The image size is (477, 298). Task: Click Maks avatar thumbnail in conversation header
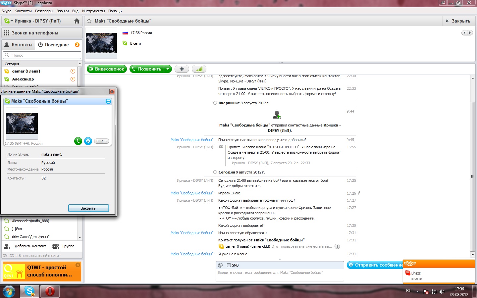tap(101, 43)
